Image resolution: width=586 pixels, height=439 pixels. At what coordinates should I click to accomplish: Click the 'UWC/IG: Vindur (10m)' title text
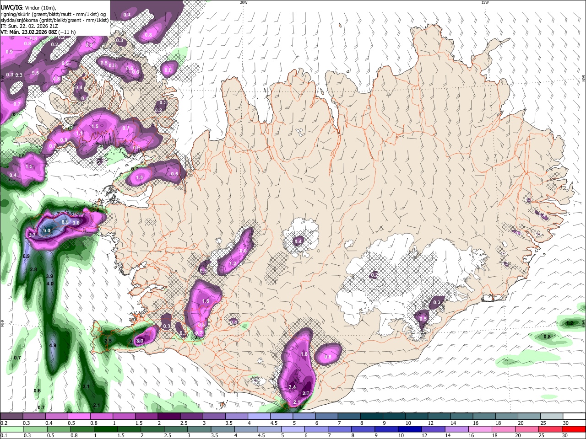[28, 8]
